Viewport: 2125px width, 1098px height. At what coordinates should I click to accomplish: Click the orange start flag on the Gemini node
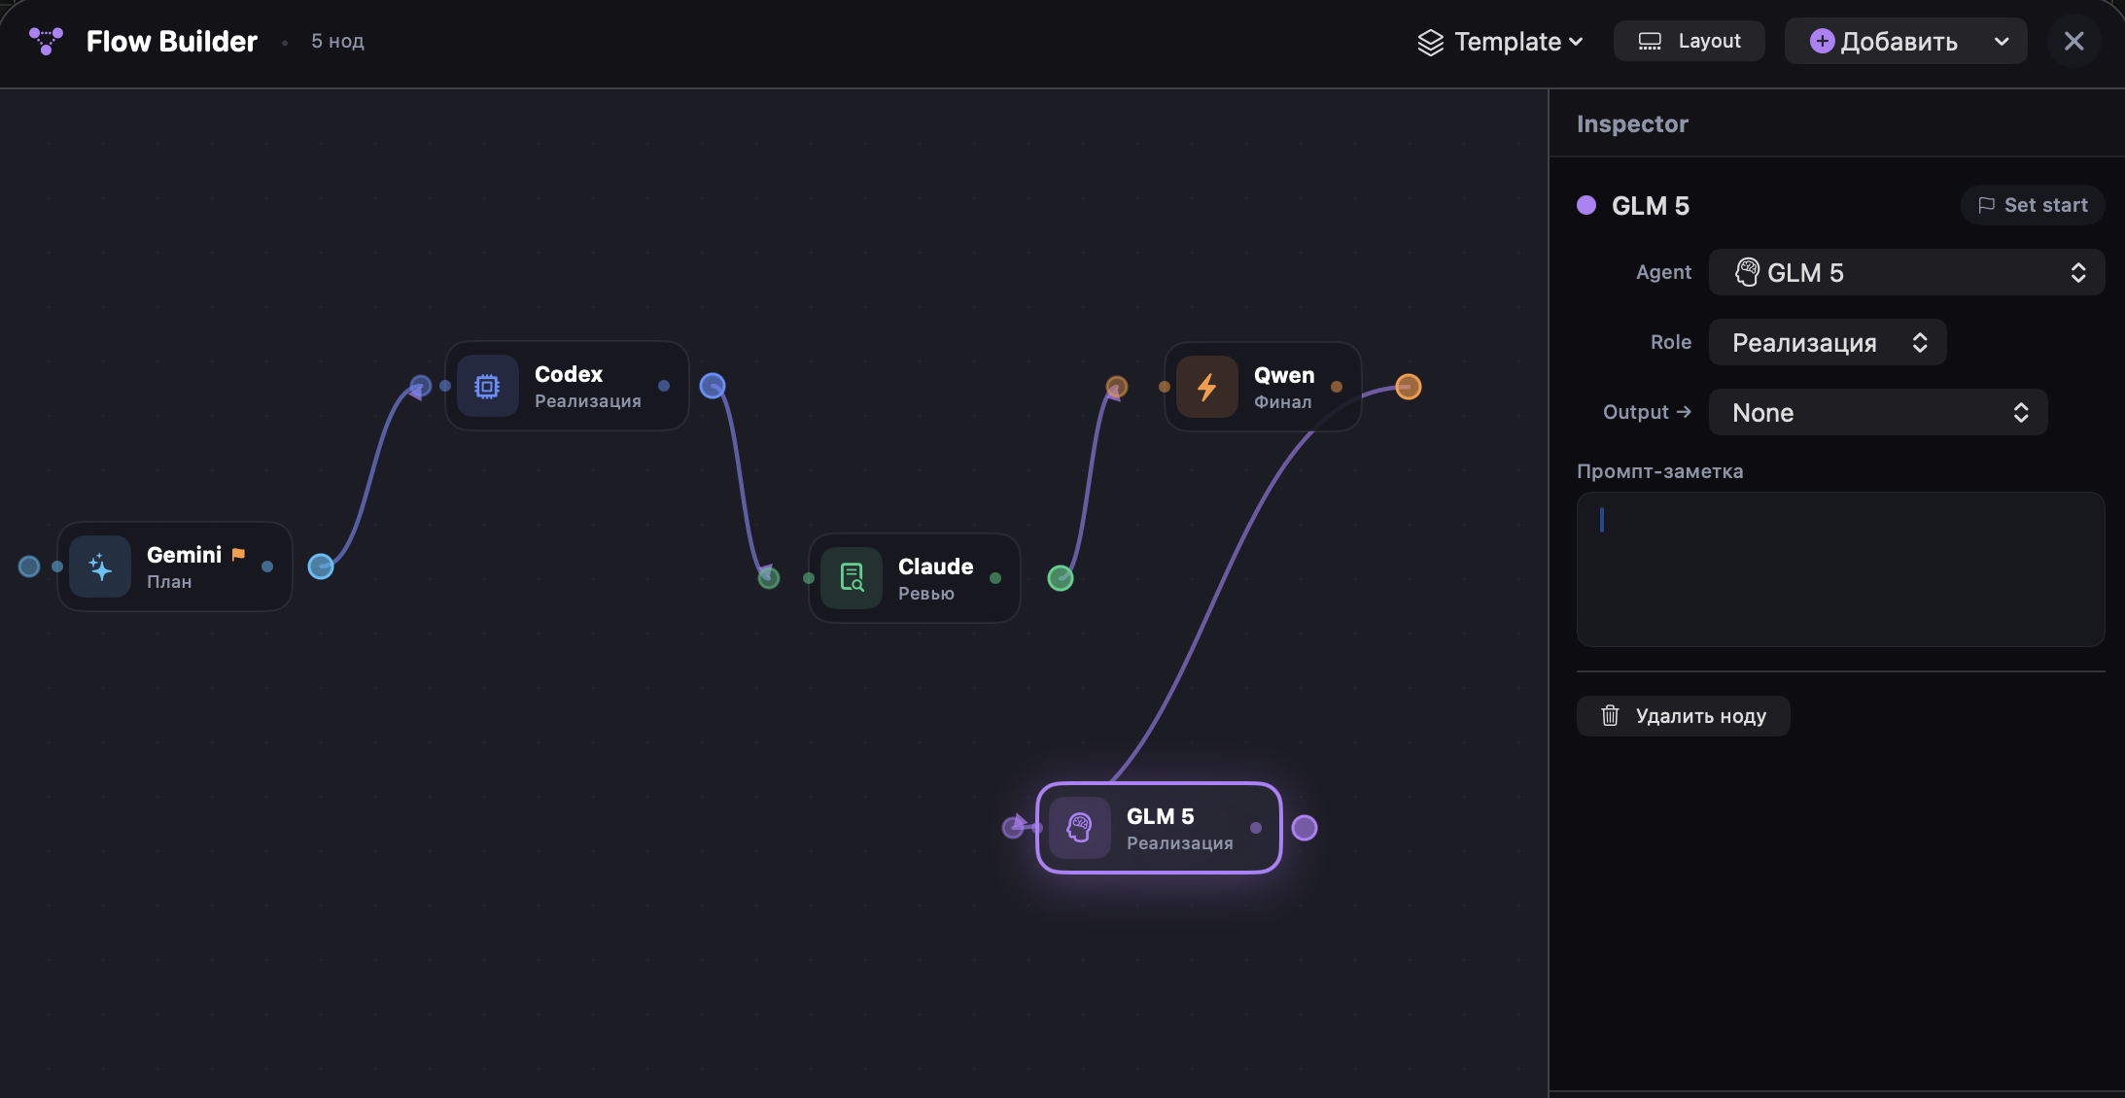tap(238, 553)
